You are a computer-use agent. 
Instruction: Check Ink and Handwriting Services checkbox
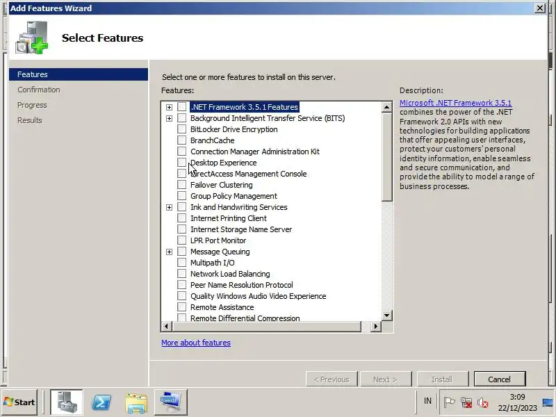(181, 206)
